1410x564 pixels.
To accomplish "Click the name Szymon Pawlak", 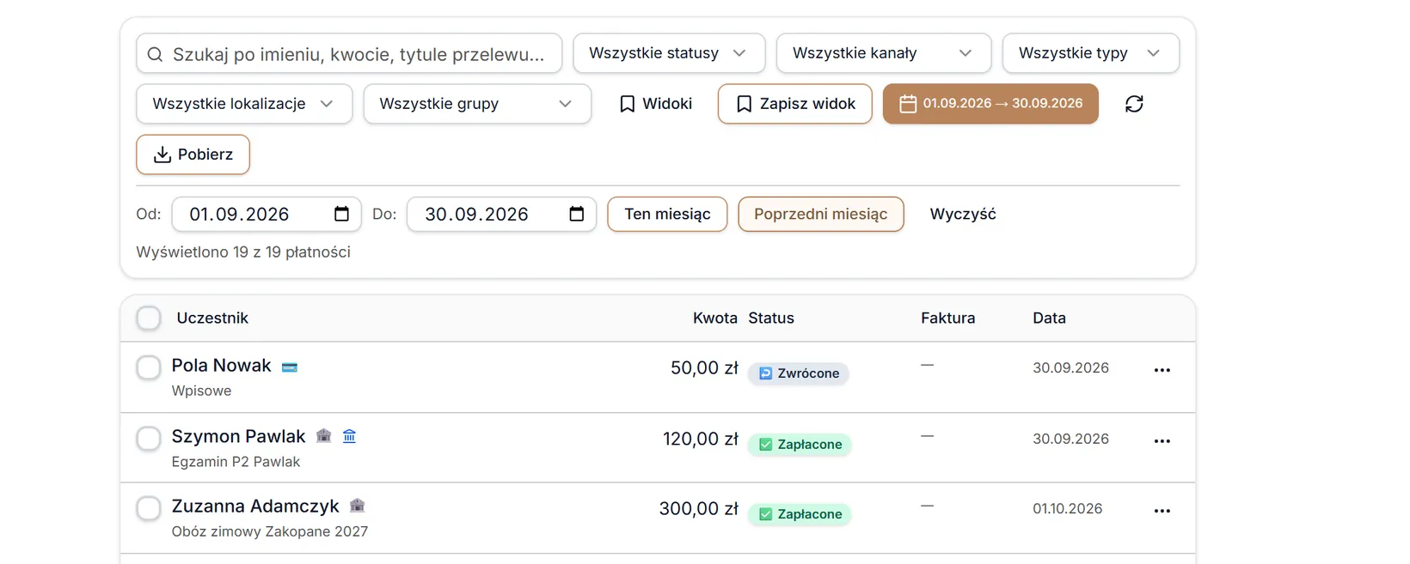I will click(x=238, y=436).
